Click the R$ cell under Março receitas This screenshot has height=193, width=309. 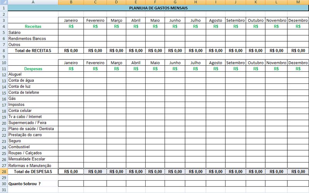[x=116, y=26]
